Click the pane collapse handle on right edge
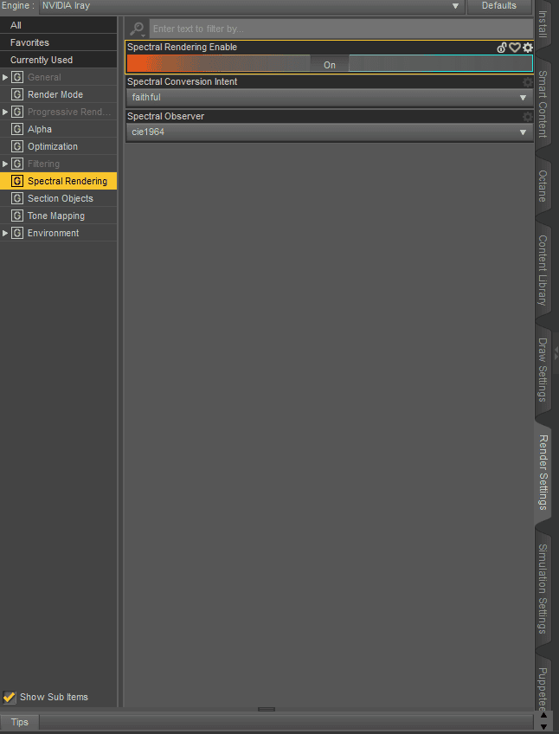This screenshot has height=734, width=559. pyautogui.click(x=556, y=353)
